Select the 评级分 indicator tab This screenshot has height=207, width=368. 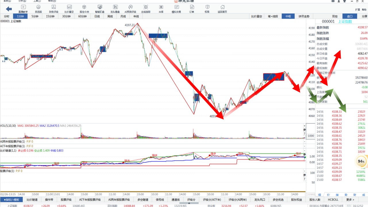pos(191,200)
